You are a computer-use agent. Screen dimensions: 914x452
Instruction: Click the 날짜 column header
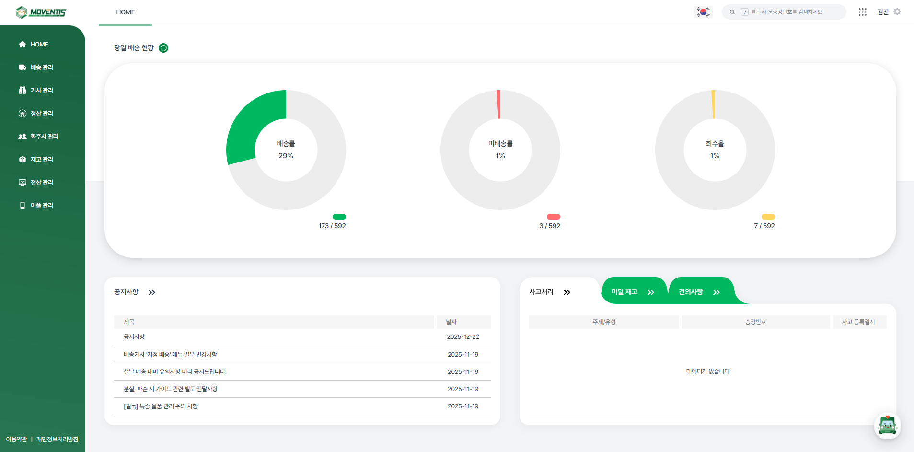(463, 322)
